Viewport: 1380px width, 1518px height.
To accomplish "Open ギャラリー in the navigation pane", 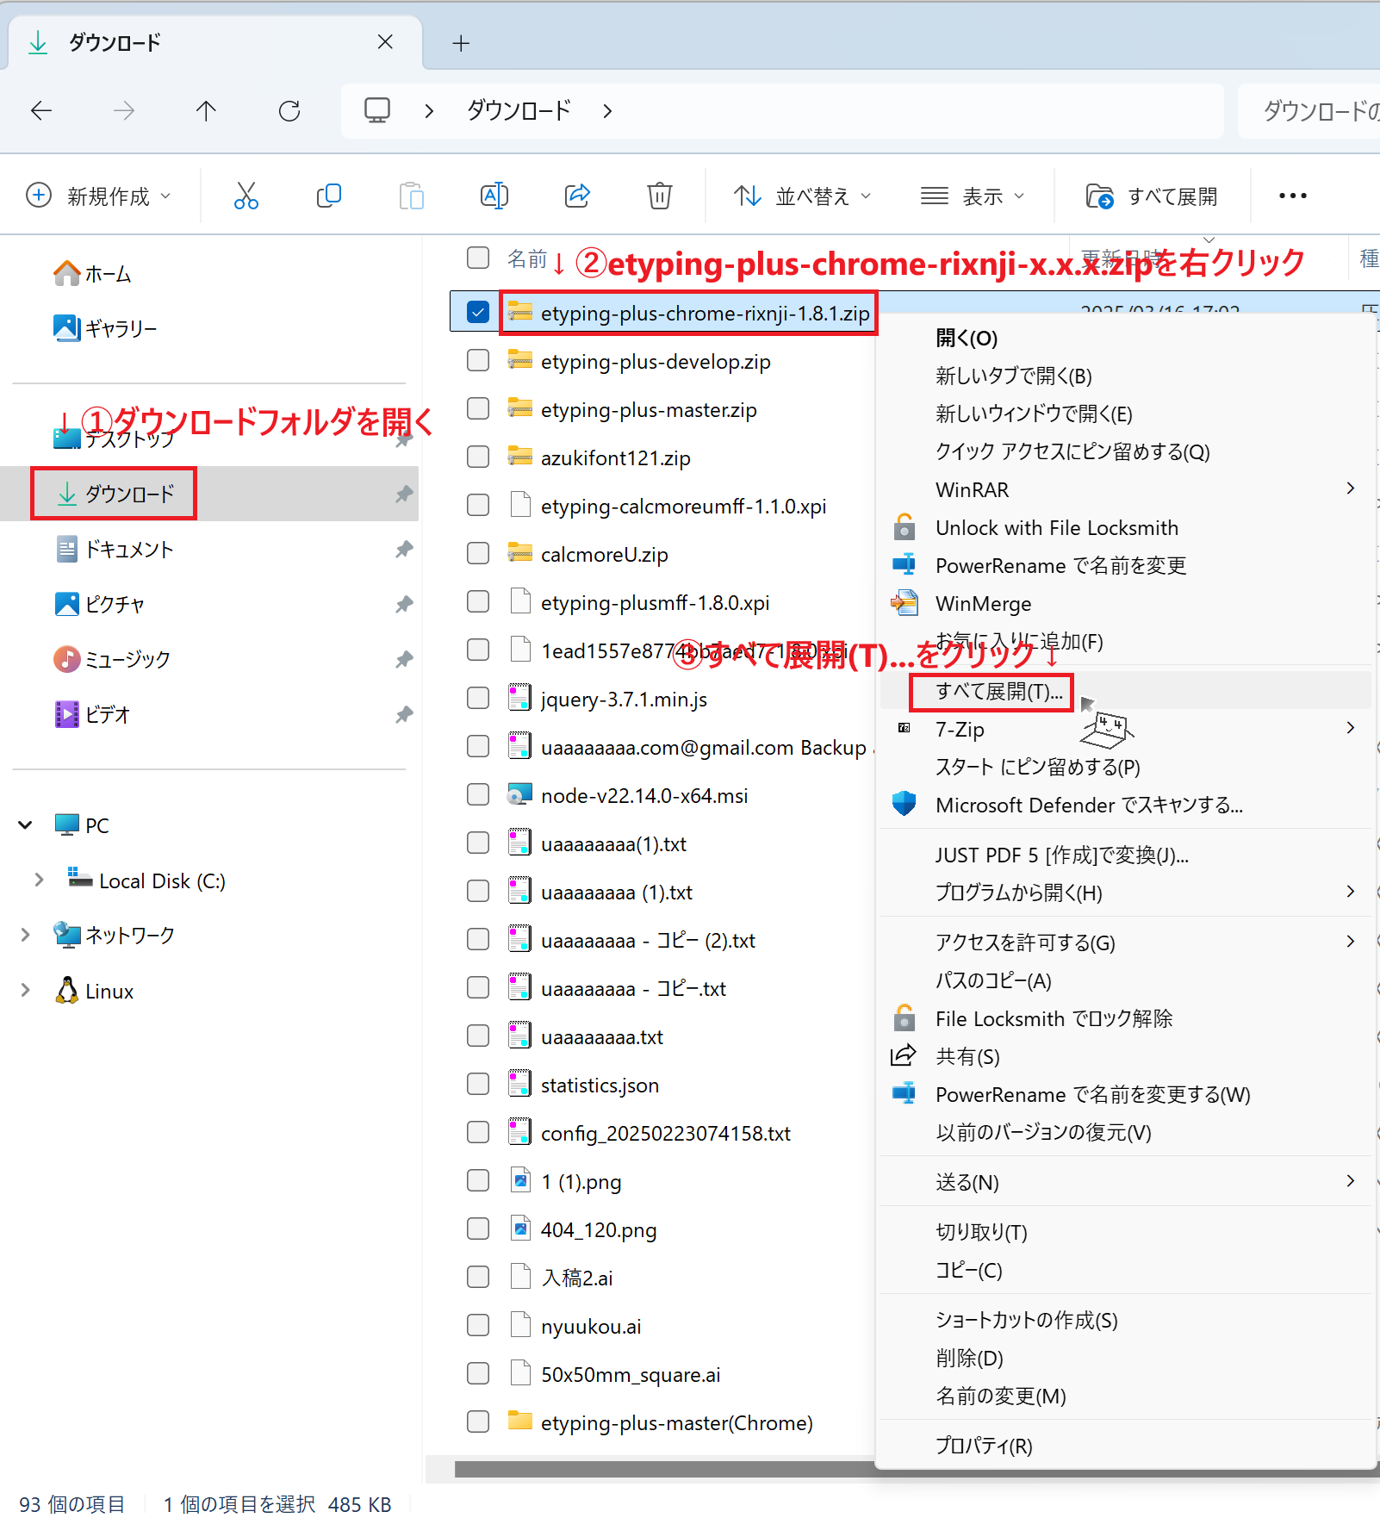I will click(x=105, y=328).
